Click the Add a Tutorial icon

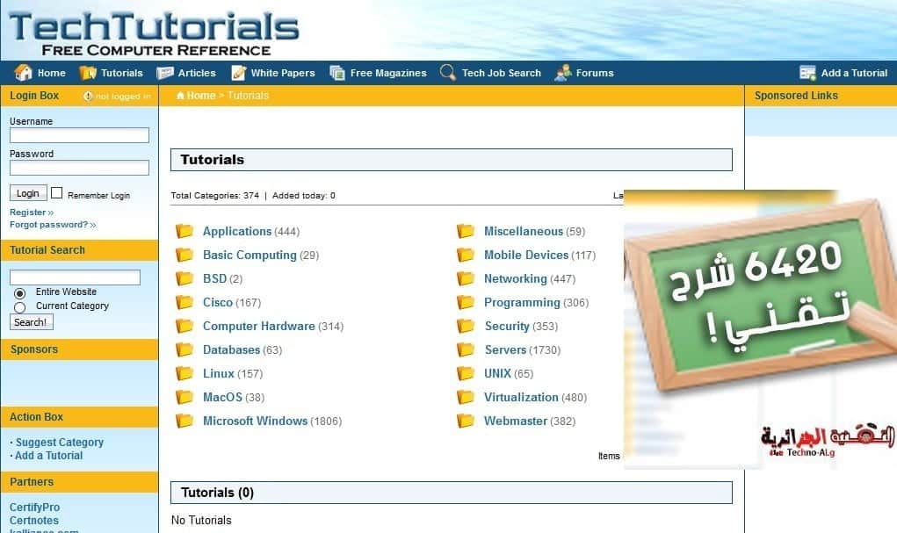[x=808, y=73]
